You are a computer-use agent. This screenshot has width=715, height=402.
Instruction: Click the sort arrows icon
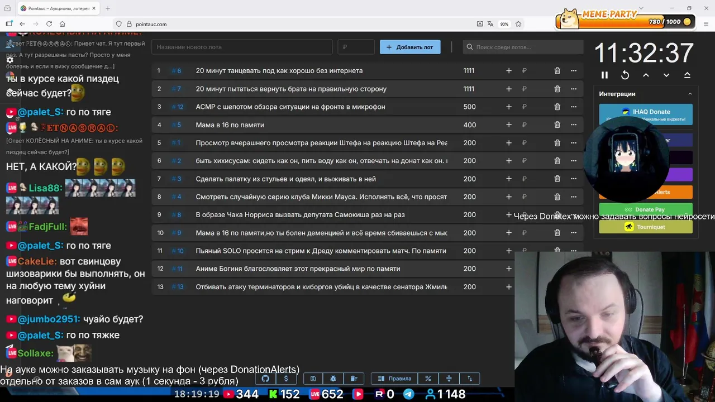[x=469, y=379]
